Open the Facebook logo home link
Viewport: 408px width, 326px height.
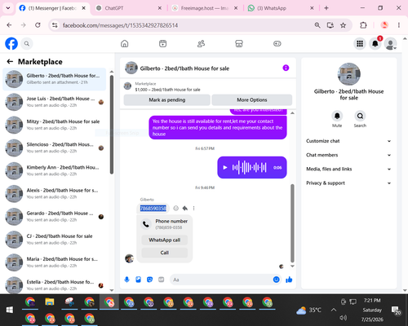click(x=11, y=43)
